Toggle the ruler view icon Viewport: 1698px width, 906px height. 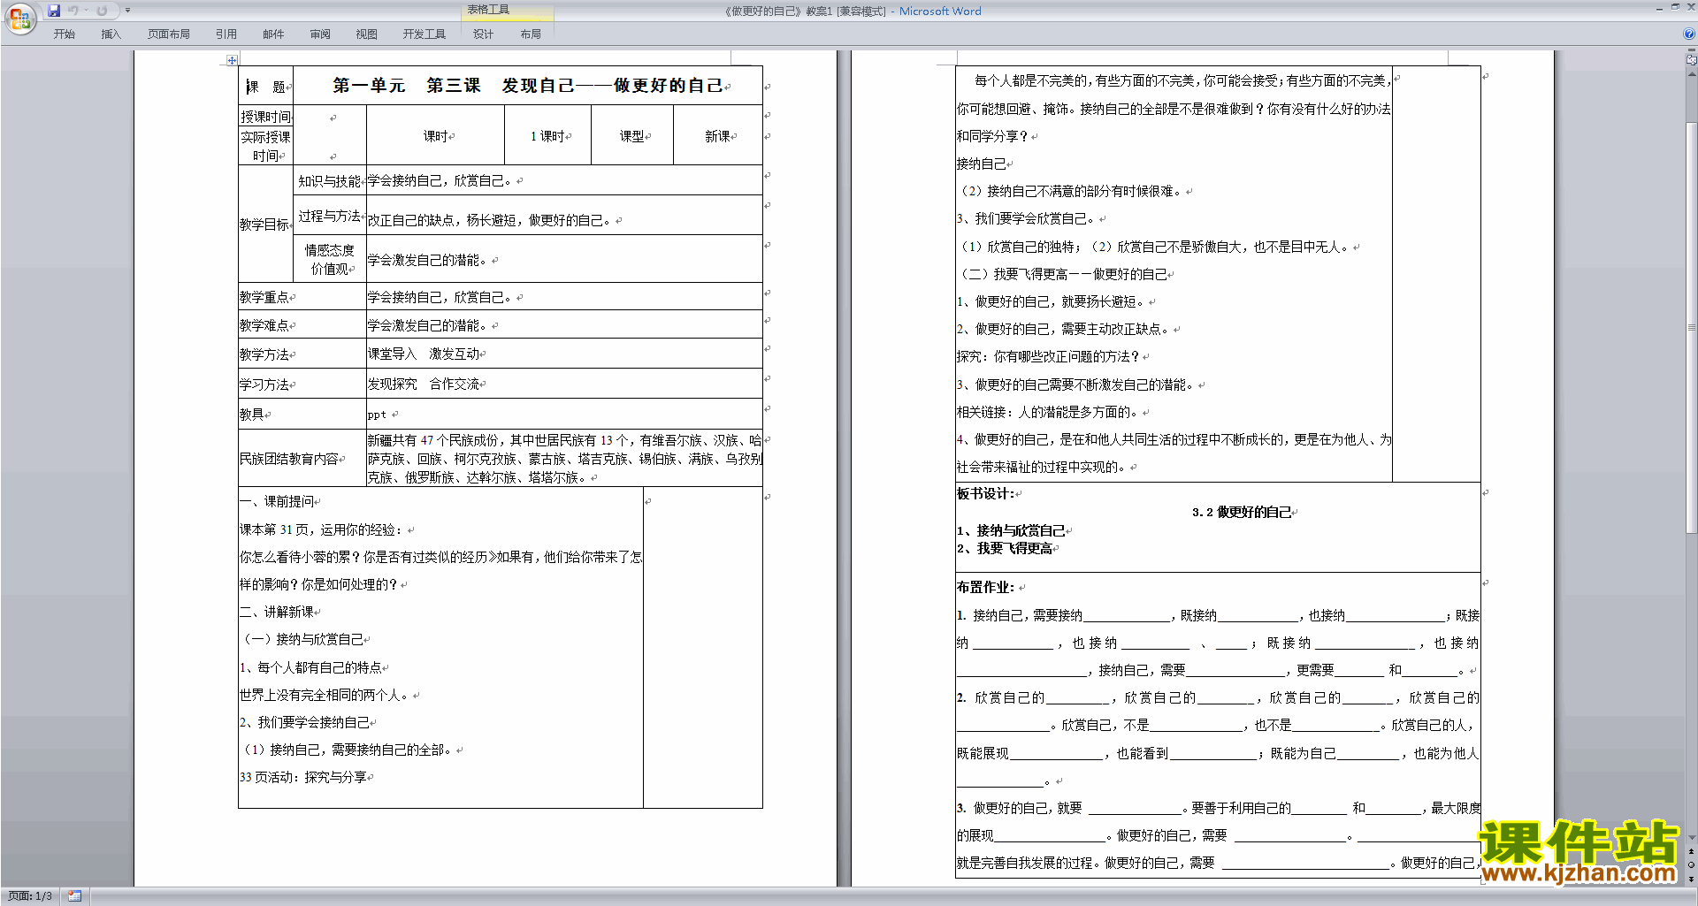coord(1692,61)
